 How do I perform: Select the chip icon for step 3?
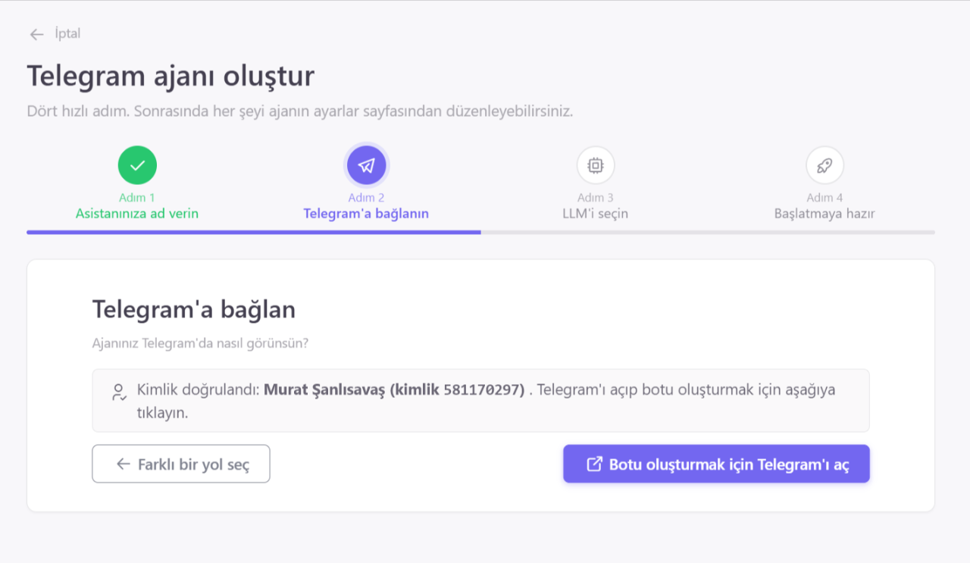tap(596, 165)
